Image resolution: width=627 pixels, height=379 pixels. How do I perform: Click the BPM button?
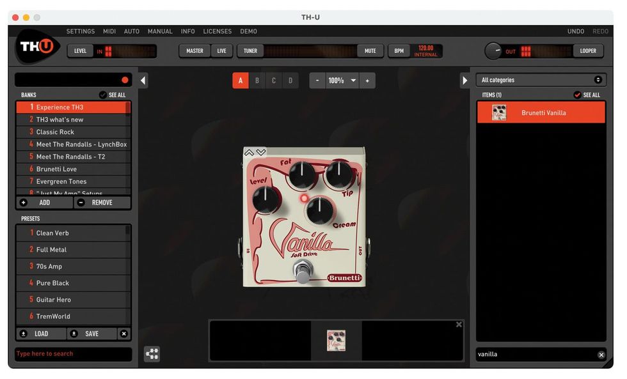click(399, 51)
